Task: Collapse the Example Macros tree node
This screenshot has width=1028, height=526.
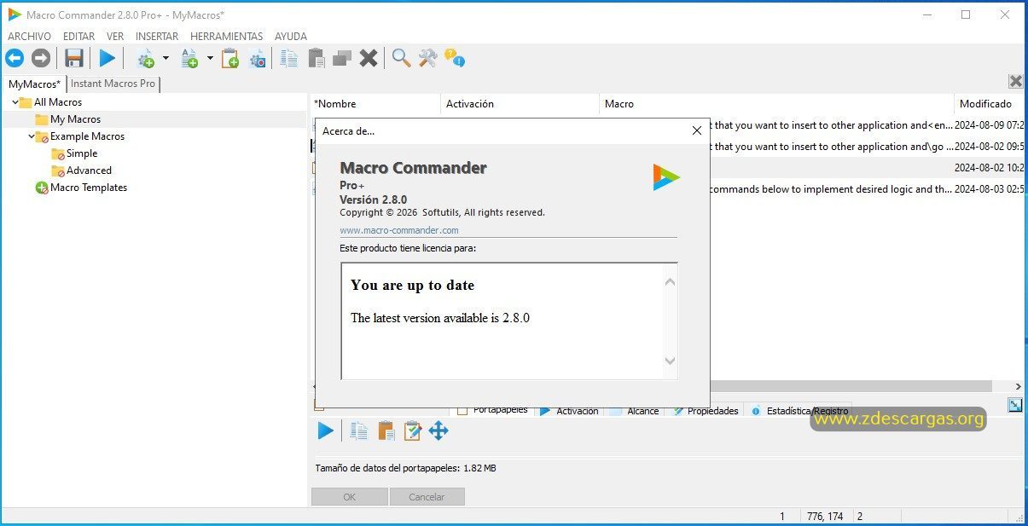Action: click(32, 136)
